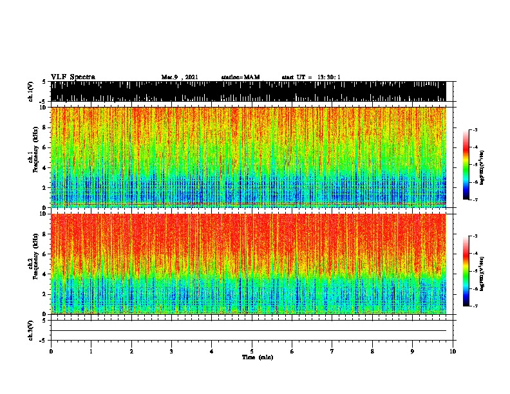Viewport: 510px width, 394px height.
Task: Click the ch.1(V) waveform axis label
Action: tap(31, 91)
